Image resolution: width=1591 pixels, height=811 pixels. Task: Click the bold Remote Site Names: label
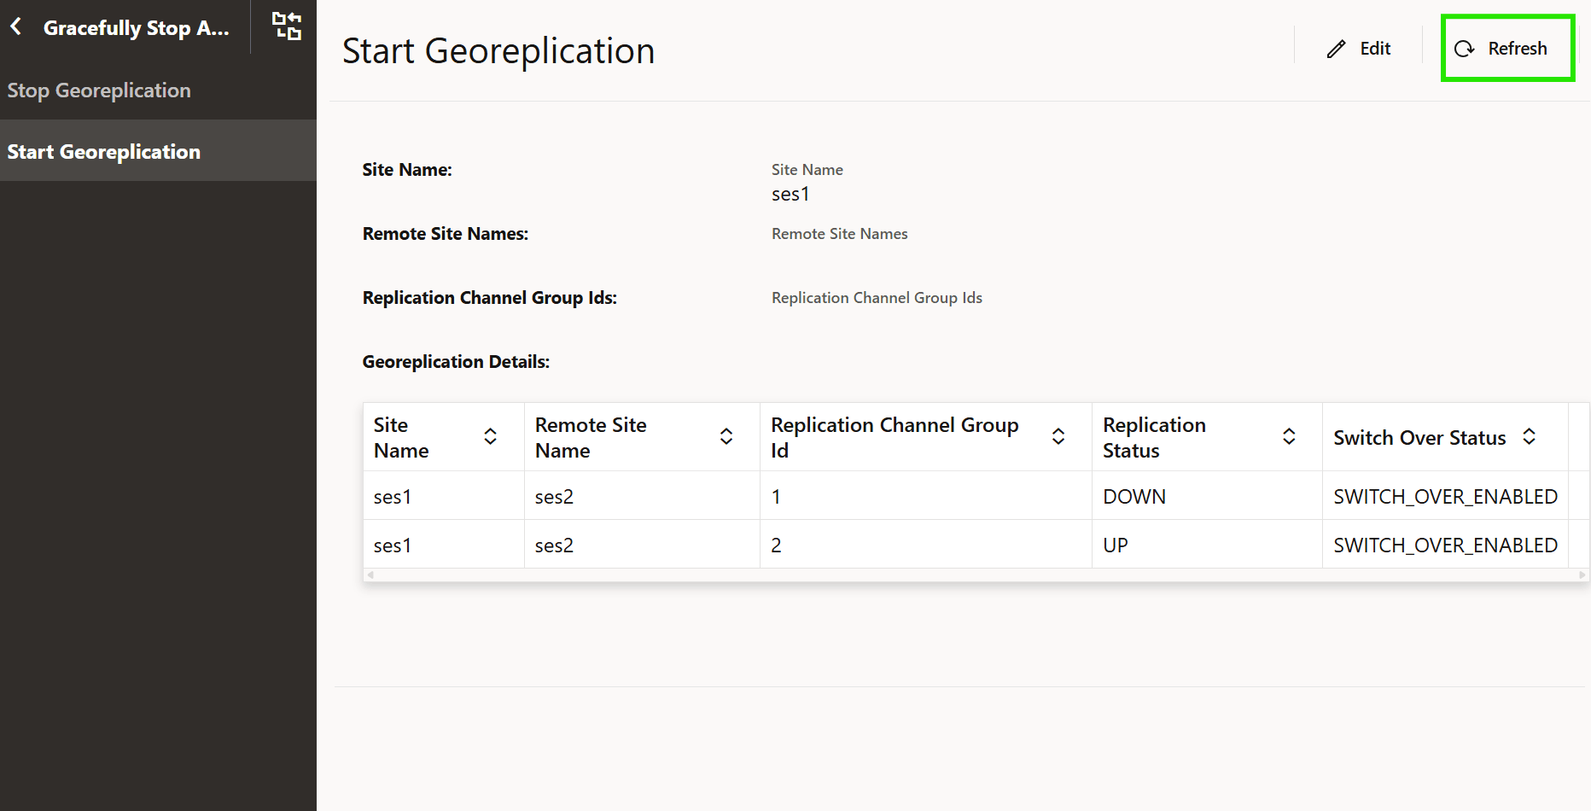446,234
